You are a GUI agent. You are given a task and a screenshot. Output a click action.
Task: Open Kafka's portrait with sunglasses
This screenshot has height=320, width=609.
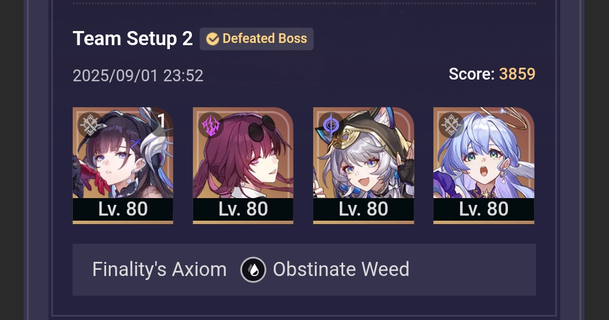click(x=243, y=153)
